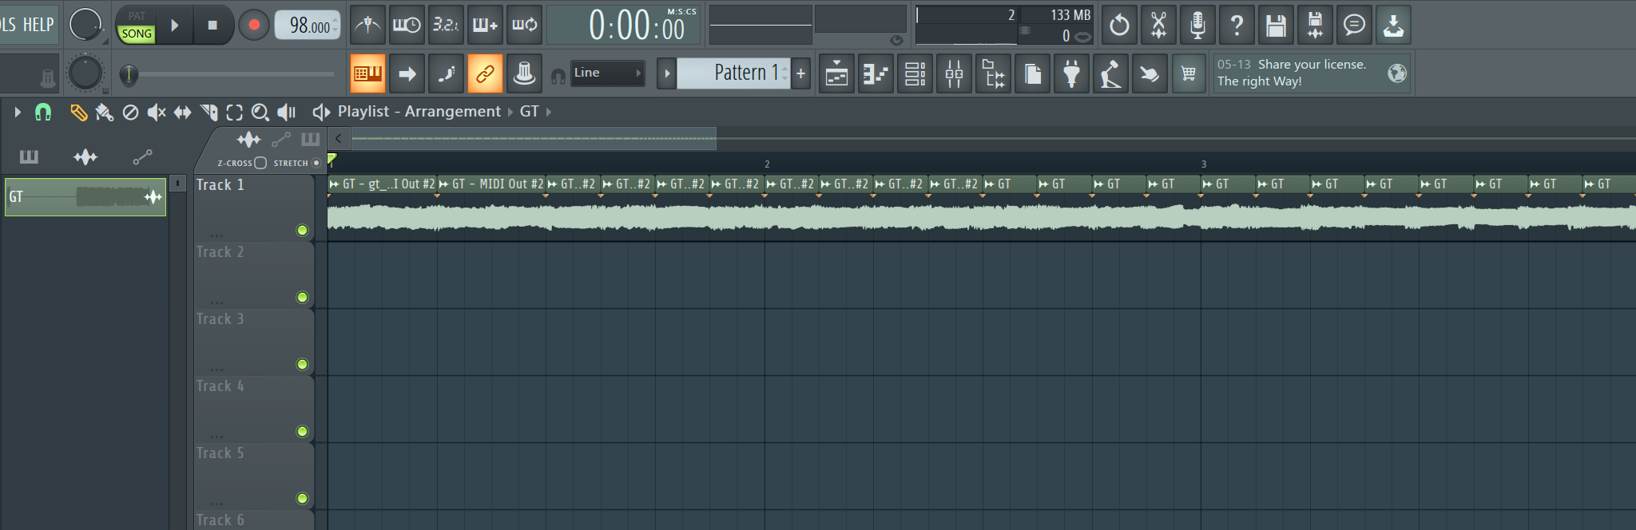Open the playlist view icon

tap(836, 74)
